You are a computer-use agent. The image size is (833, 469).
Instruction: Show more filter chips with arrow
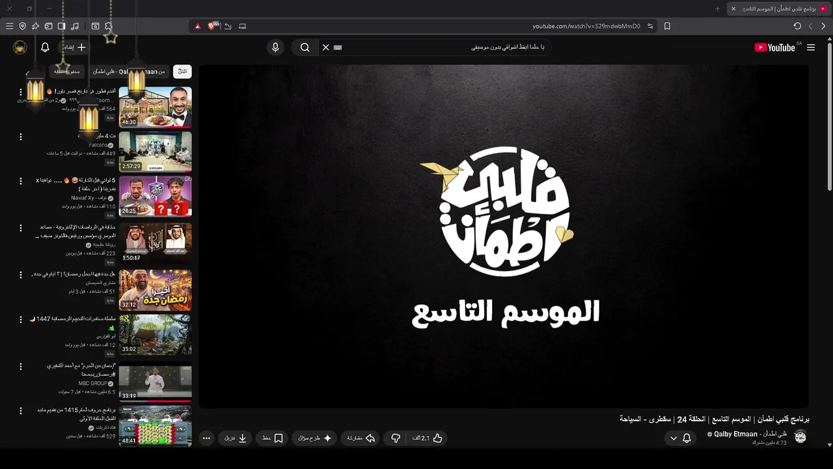27,72
